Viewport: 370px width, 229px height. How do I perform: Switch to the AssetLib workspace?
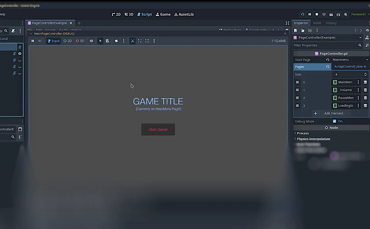(184, 14)
